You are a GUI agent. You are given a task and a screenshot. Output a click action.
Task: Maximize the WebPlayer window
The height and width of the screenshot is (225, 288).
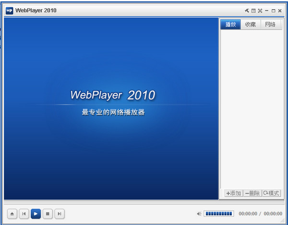(273, 11)
